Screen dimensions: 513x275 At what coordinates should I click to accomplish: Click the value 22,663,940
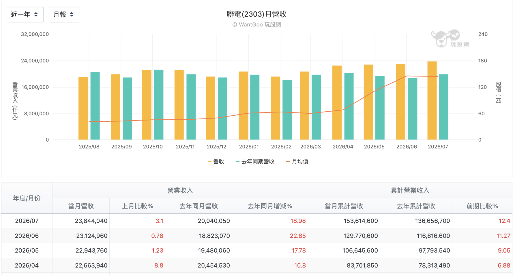pos(91,266)
